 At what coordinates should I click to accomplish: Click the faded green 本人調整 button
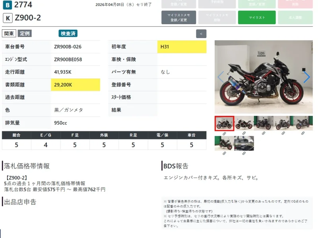295,17
